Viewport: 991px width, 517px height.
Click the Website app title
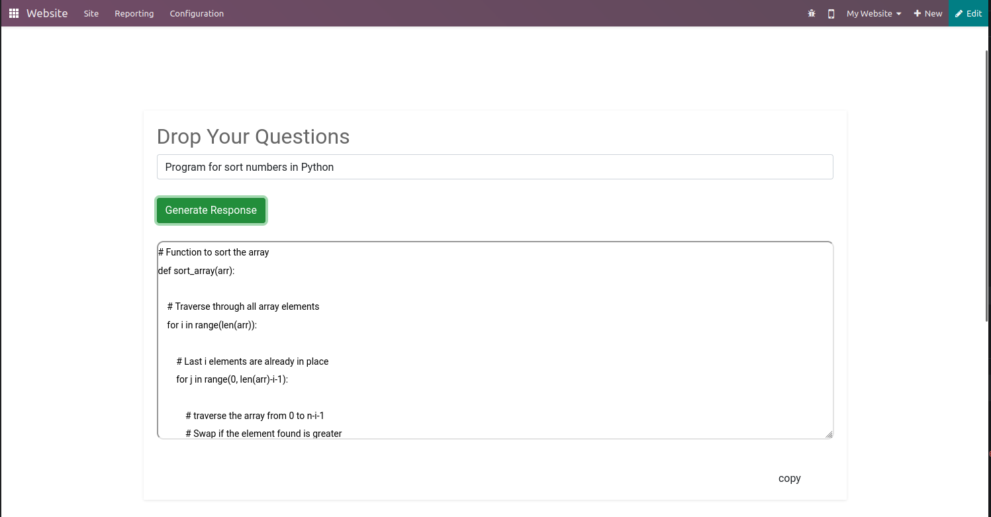coord(47,13)
